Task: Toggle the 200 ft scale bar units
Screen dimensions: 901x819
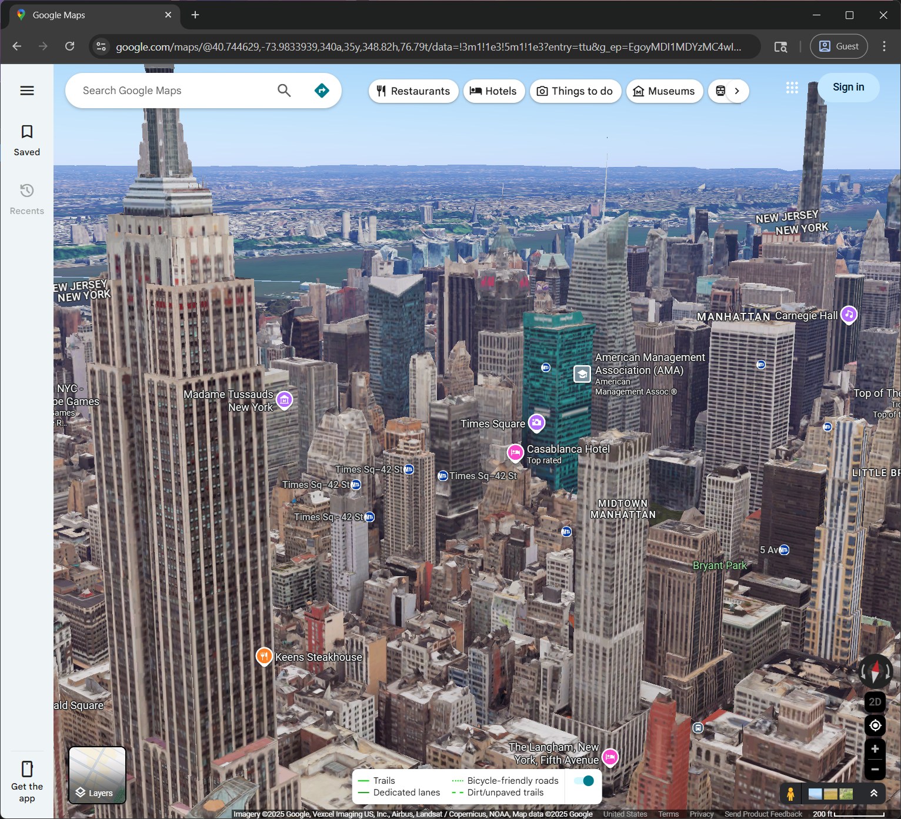Action: pos(848,814)
